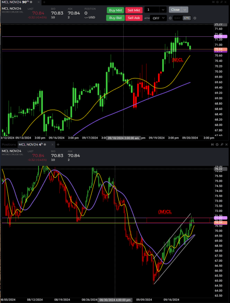
Task: Pop out the bottom chart panel
Action: (222, 144)
